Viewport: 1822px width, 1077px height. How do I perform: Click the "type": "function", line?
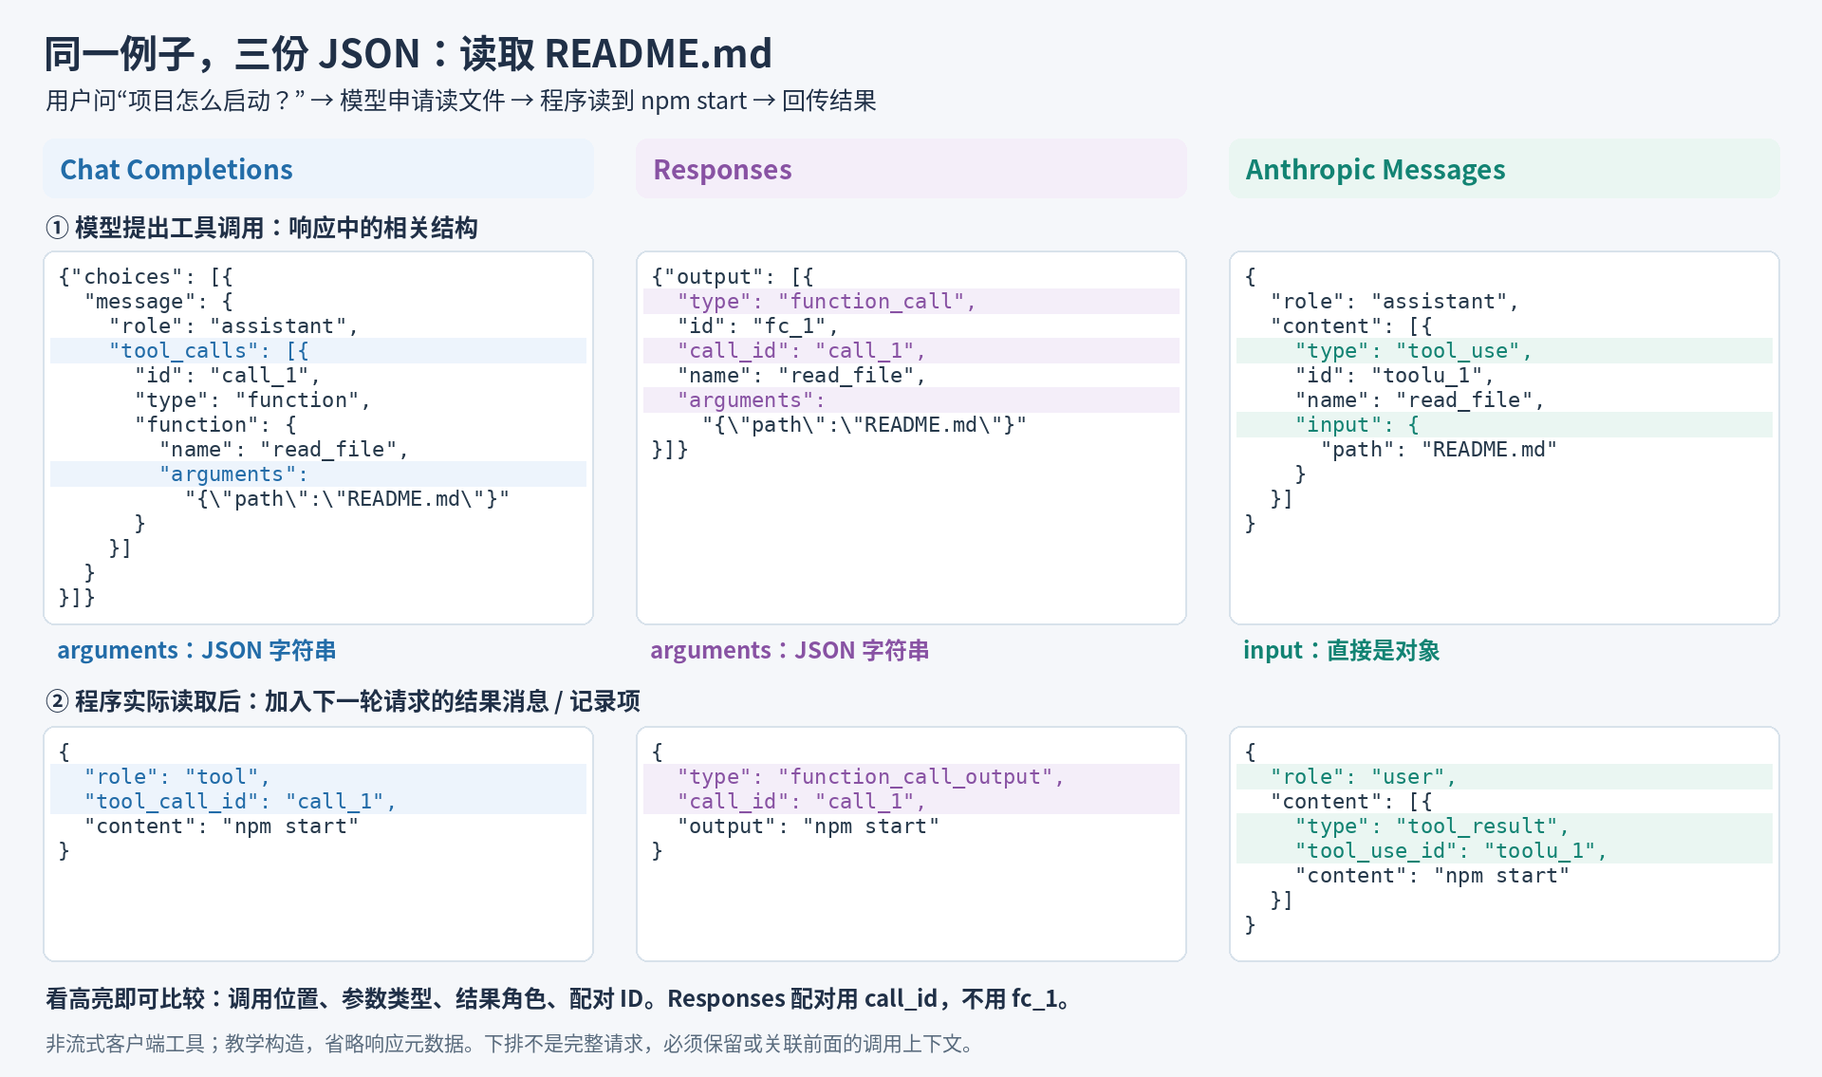click(x=252, y=400)
